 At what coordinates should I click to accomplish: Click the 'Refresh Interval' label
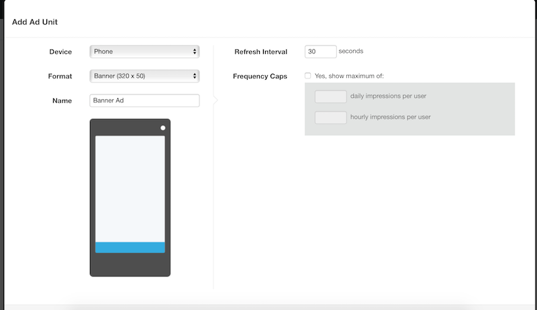pyautogui.click(x=260, y=52)
